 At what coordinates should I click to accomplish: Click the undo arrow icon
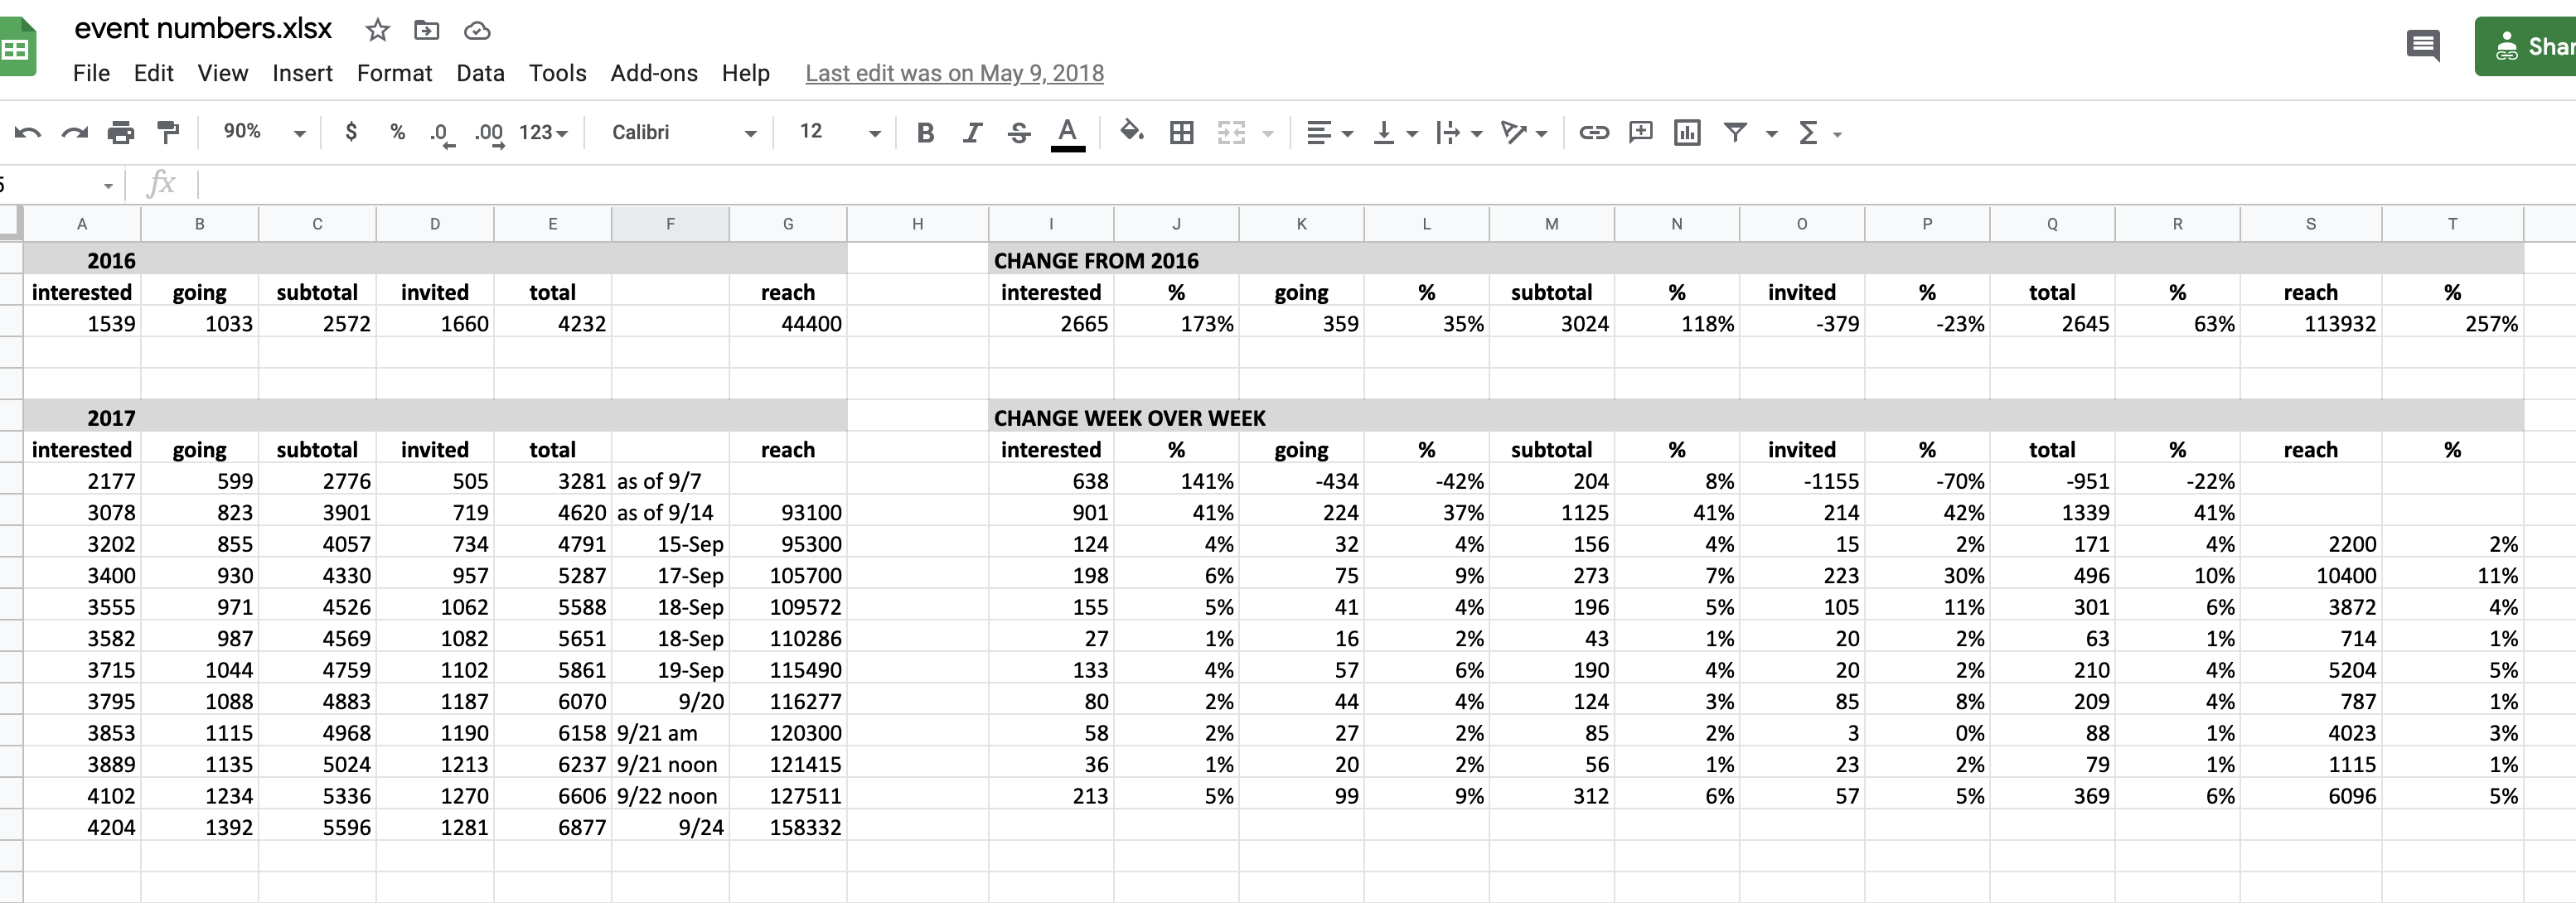28,132
